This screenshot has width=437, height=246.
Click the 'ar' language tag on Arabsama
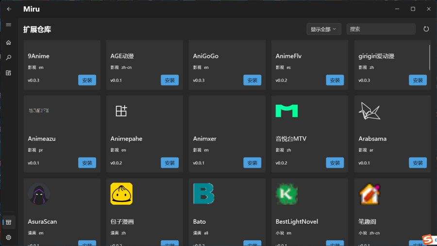(371, 150)
